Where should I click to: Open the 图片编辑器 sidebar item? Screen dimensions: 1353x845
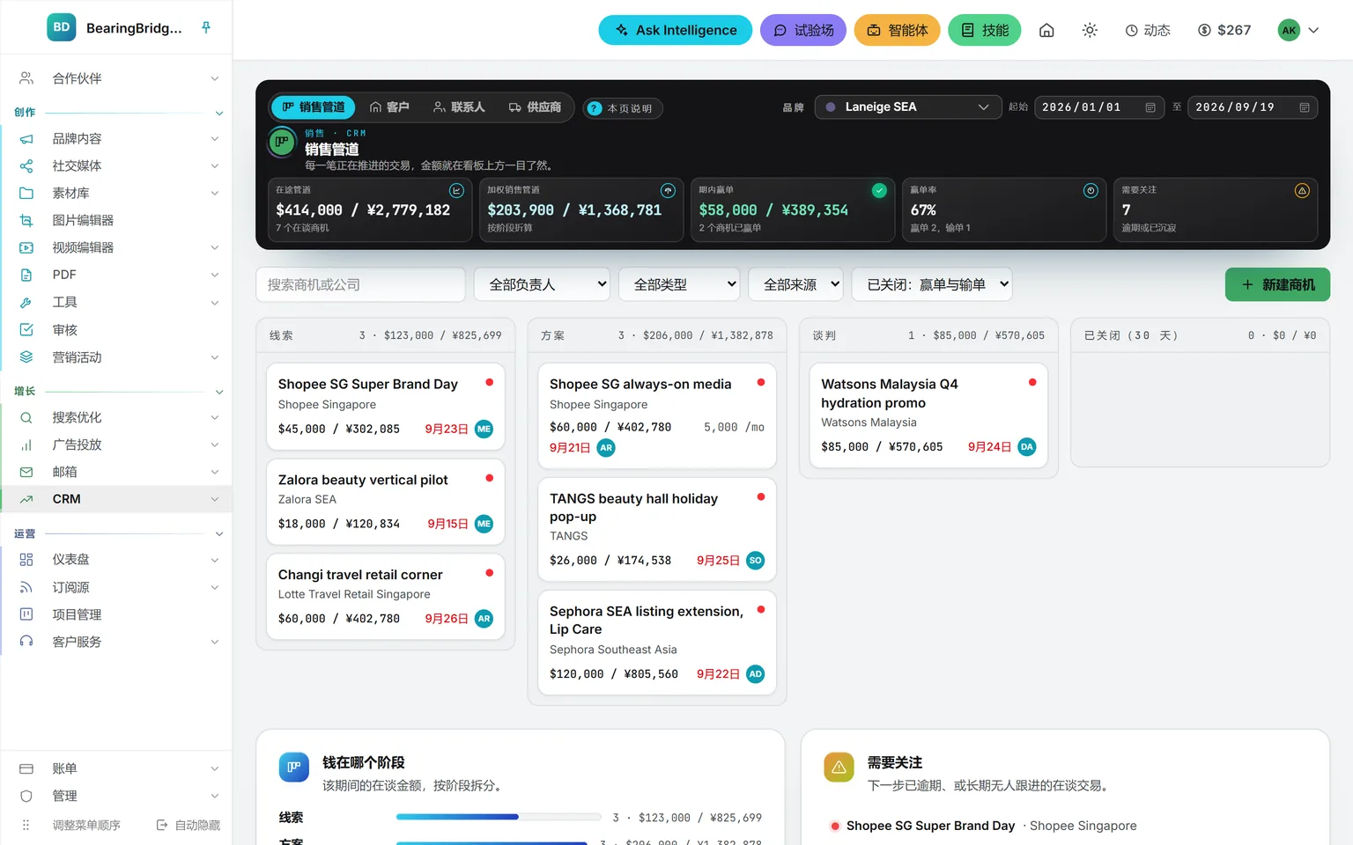tap(117, 220)
